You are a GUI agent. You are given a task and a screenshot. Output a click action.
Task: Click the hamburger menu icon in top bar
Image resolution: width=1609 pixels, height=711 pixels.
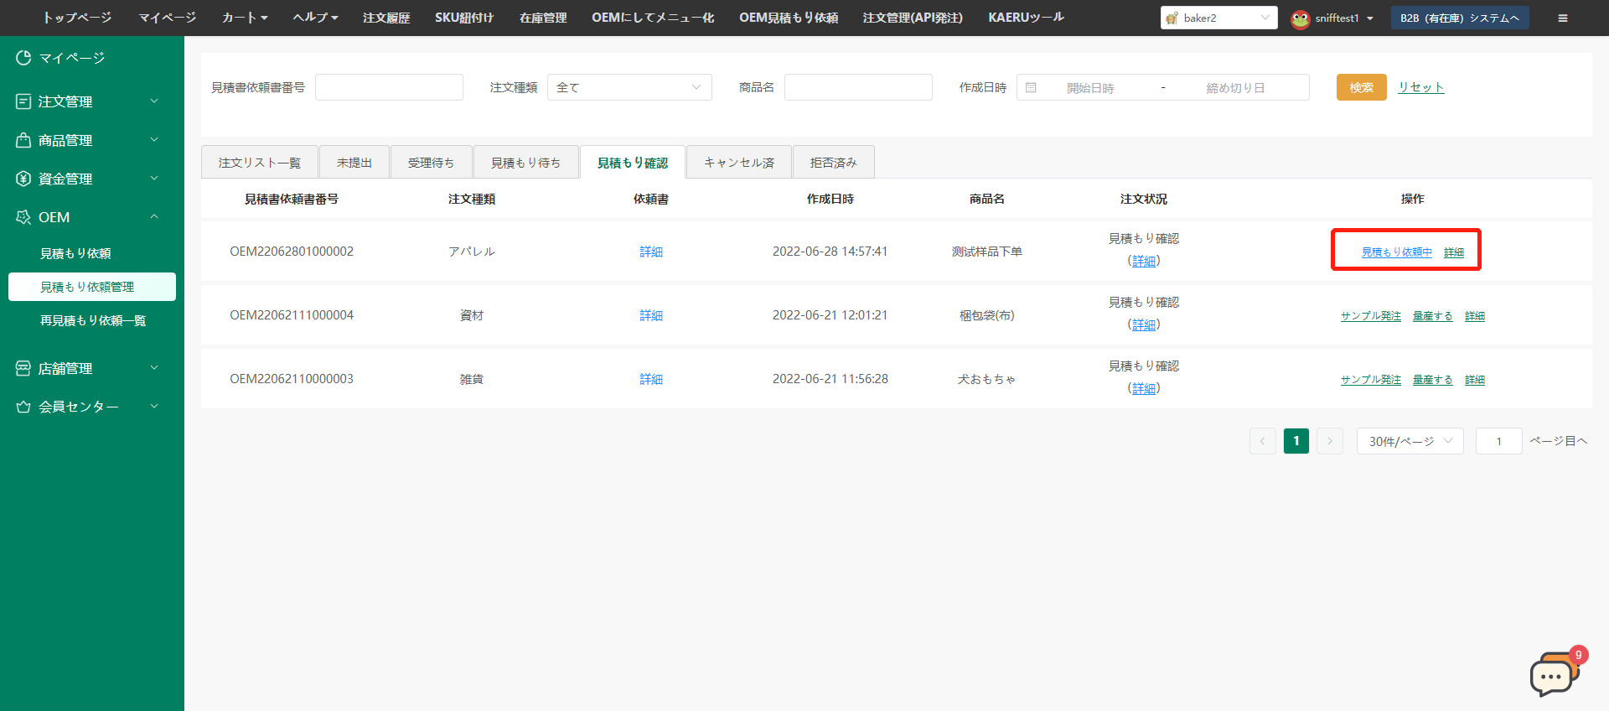point(1563,18)
